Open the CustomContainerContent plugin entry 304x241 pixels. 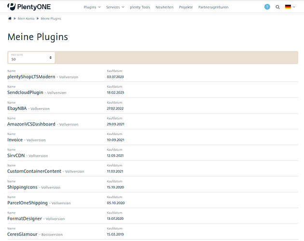(34, 171)
